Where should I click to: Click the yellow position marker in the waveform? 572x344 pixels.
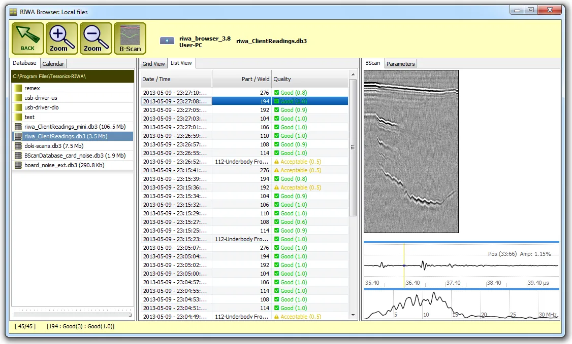[404, 264]
